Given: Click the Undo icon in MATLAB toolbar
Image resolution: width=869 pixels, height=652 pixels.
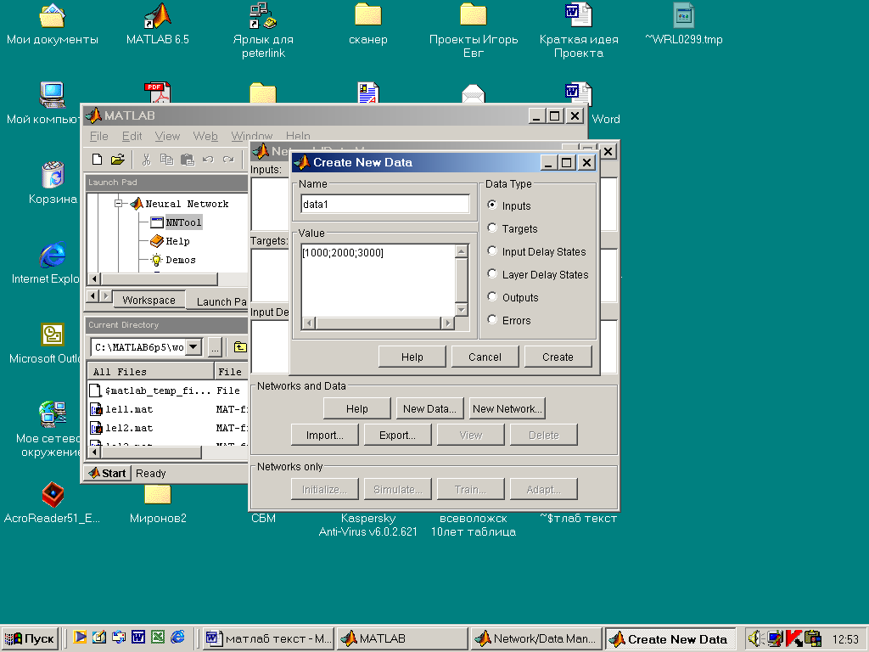Looking at the screenshot, I should [208, 160].
